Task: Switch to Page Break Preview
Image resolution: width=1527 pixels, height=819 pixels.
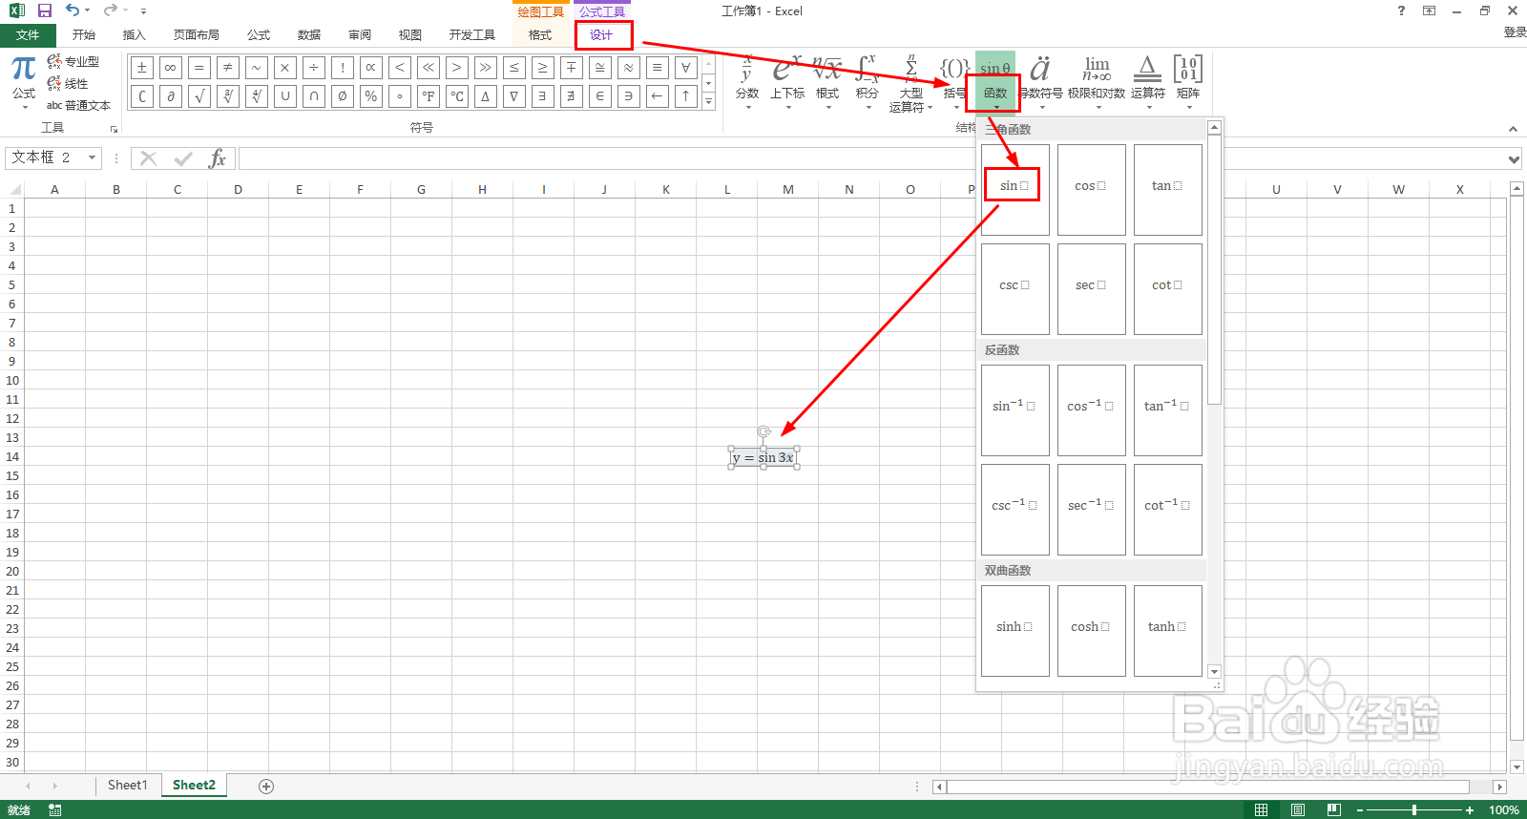Action: [x=1333, y=810]
